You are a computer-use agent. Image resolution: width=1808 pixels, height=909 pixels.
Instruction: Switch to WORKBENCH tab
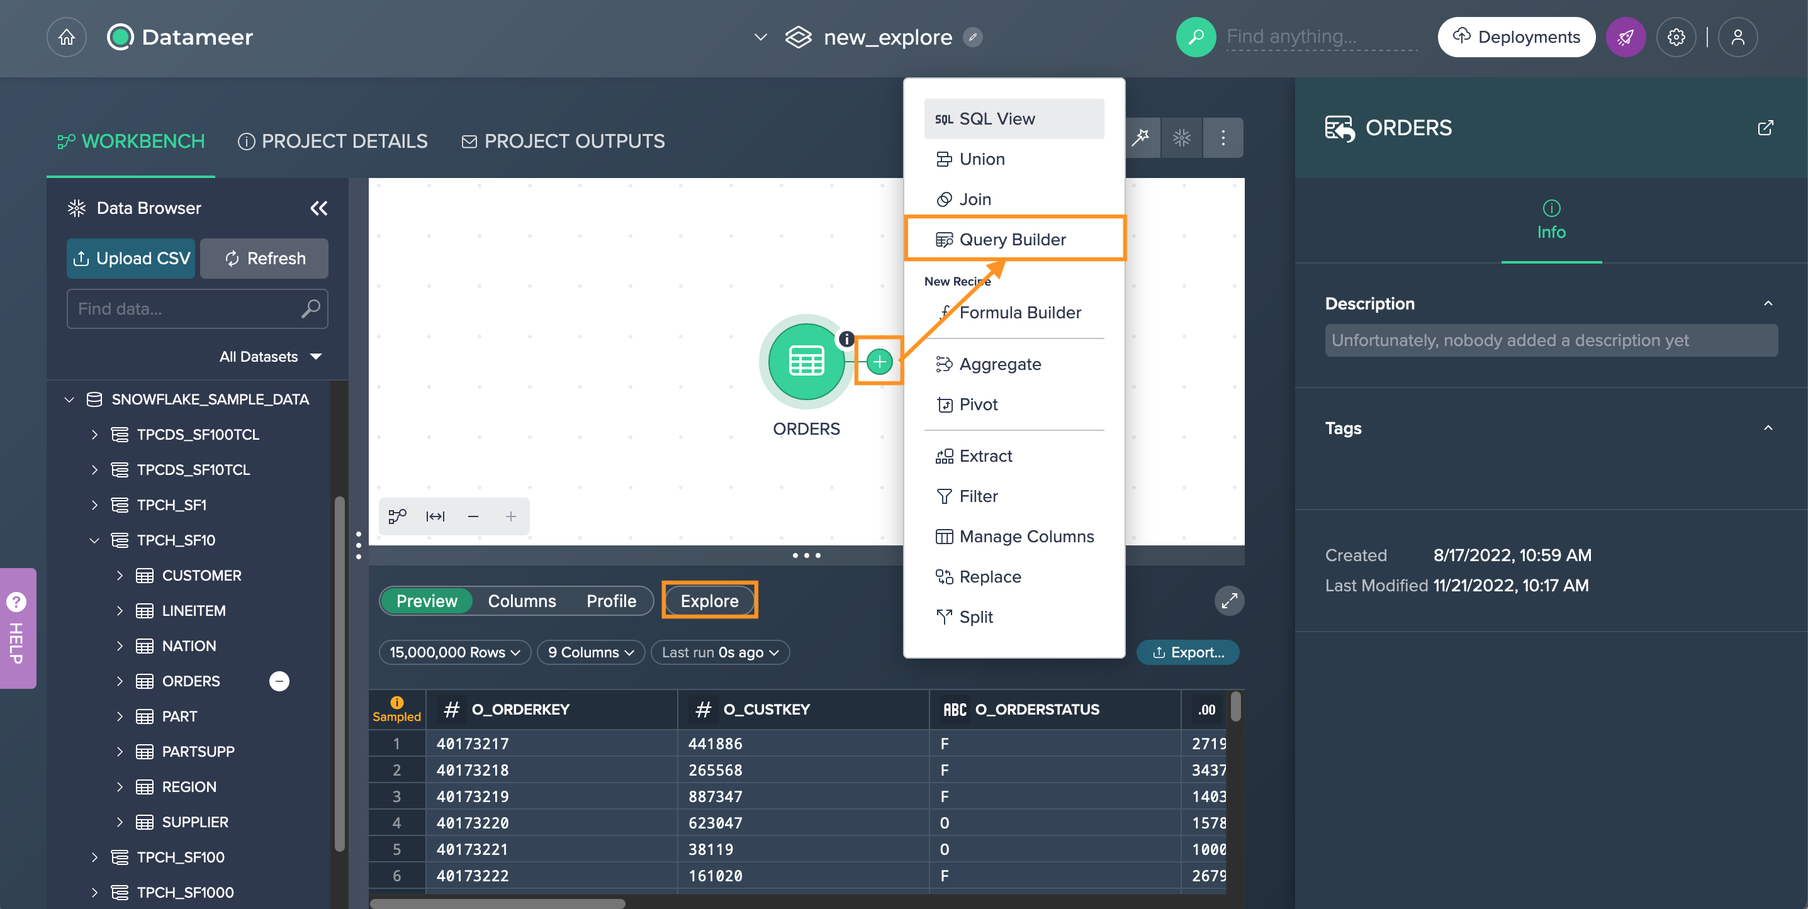[132, 141]
